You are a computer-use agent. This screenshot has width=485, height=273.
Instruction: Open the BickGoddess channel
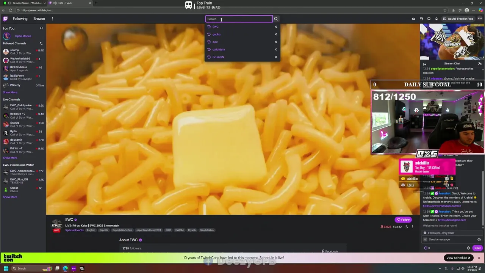[23, 69]
